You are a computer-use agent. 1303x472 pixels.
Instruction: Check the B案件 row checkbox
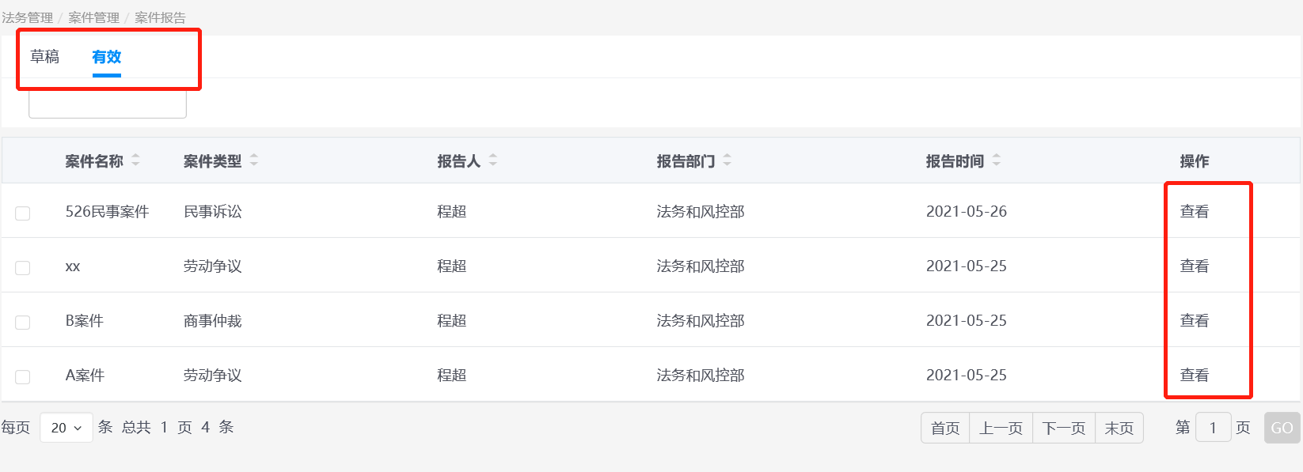[x=23, y=323]
